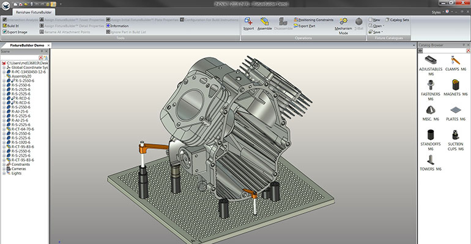The height and width of the screenshot is (244, 471).
Task: Open the ADJUSTABLES M6 catalog
Action: point(431,65)
